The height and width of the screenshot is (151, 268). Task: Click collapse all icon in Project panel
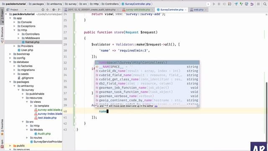tap(47, 10)
